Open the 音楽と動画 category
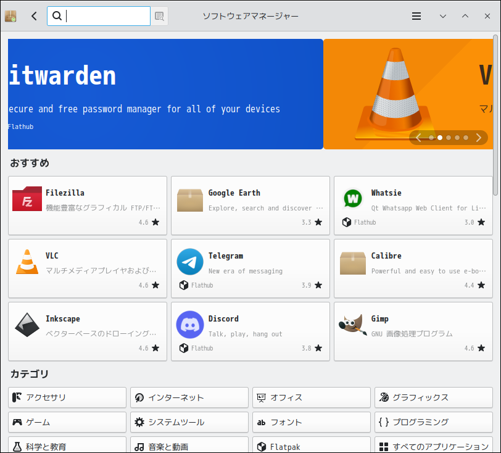 point(189,445)
